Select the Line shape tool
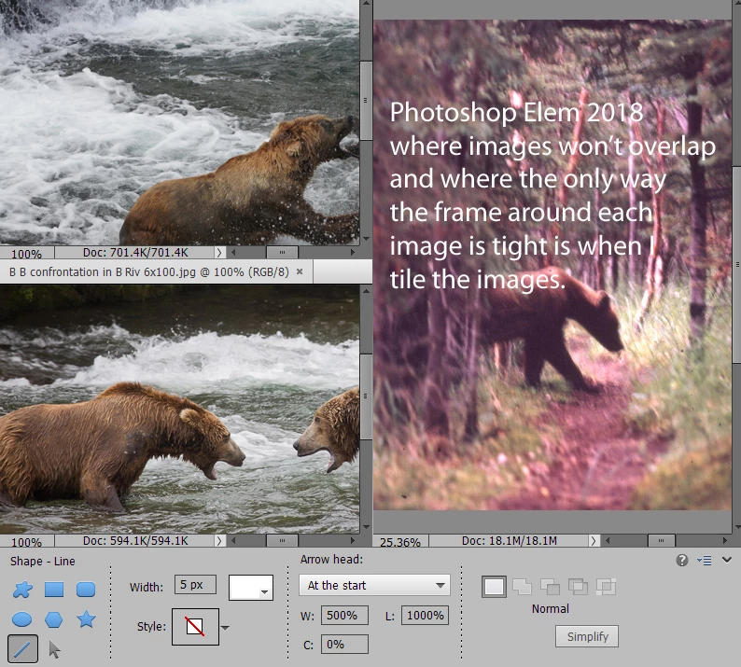Viewport: 741px width, 667px height. point(22,648)
